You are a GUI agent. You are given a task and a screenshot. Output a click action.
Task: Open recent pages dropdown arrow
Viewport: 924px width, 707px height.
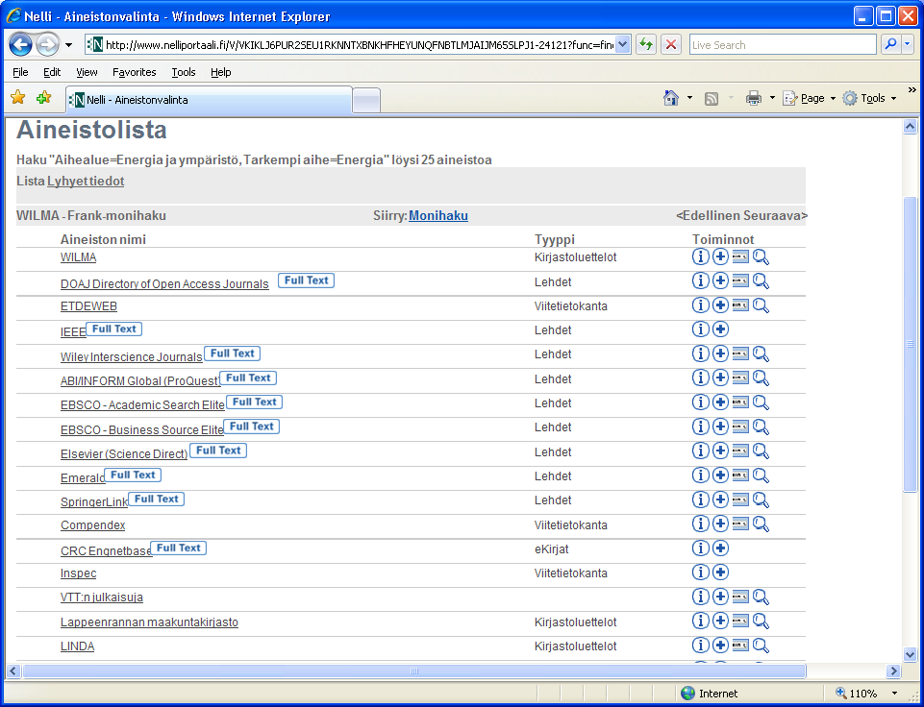[x=69, y=45]
